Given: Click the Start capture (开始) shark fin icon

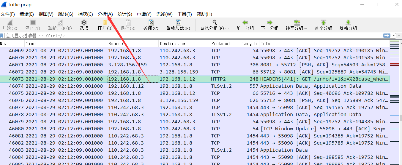Looking at the screenshot, I should pyautogui.click(x=10, y=23).
